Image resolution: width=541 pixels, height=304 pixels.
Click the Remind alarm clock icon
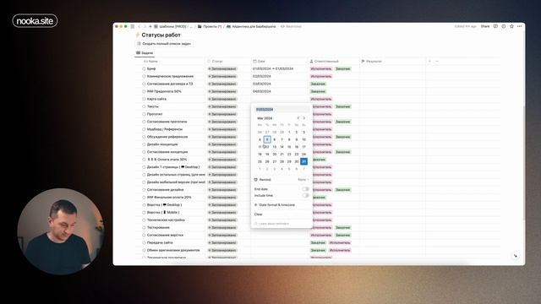tap(255, 180)
